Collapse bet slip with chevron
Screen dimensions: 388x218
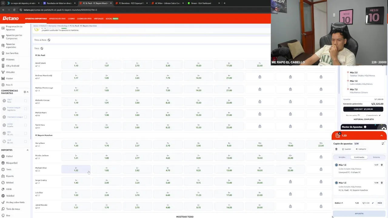pos(382,136)
